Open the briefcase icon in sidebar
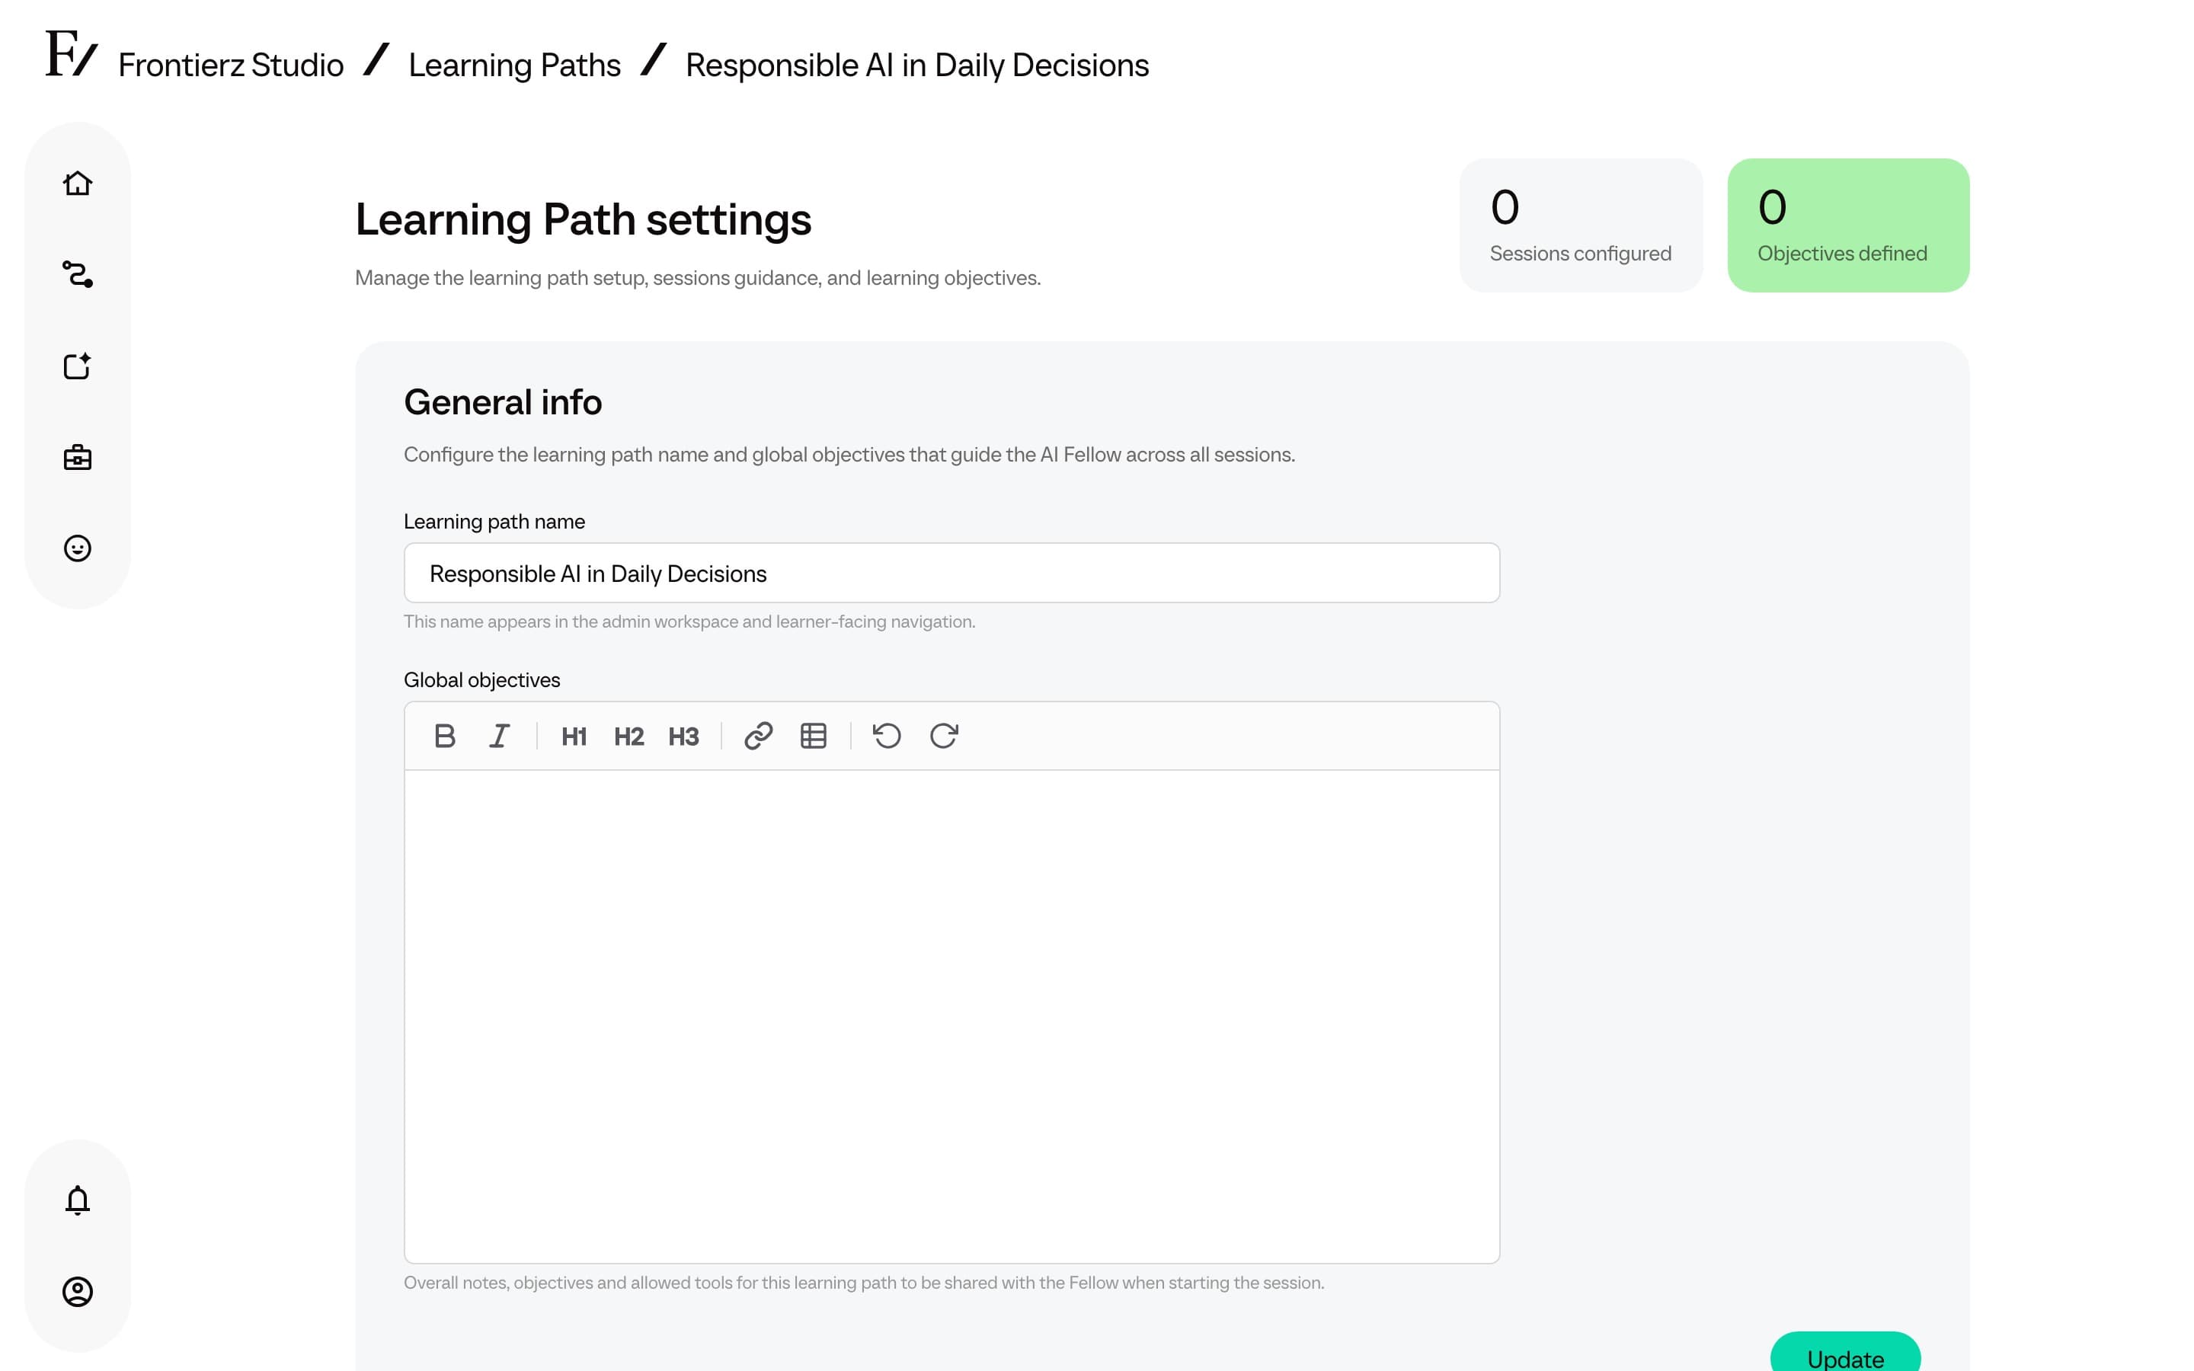 77,457
